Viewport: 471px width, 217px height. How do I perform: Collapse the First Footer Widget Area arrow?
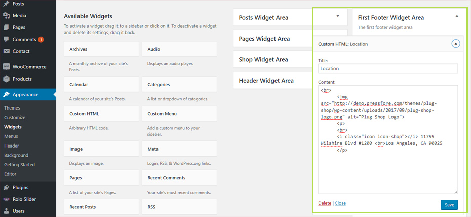click(457, 16)
